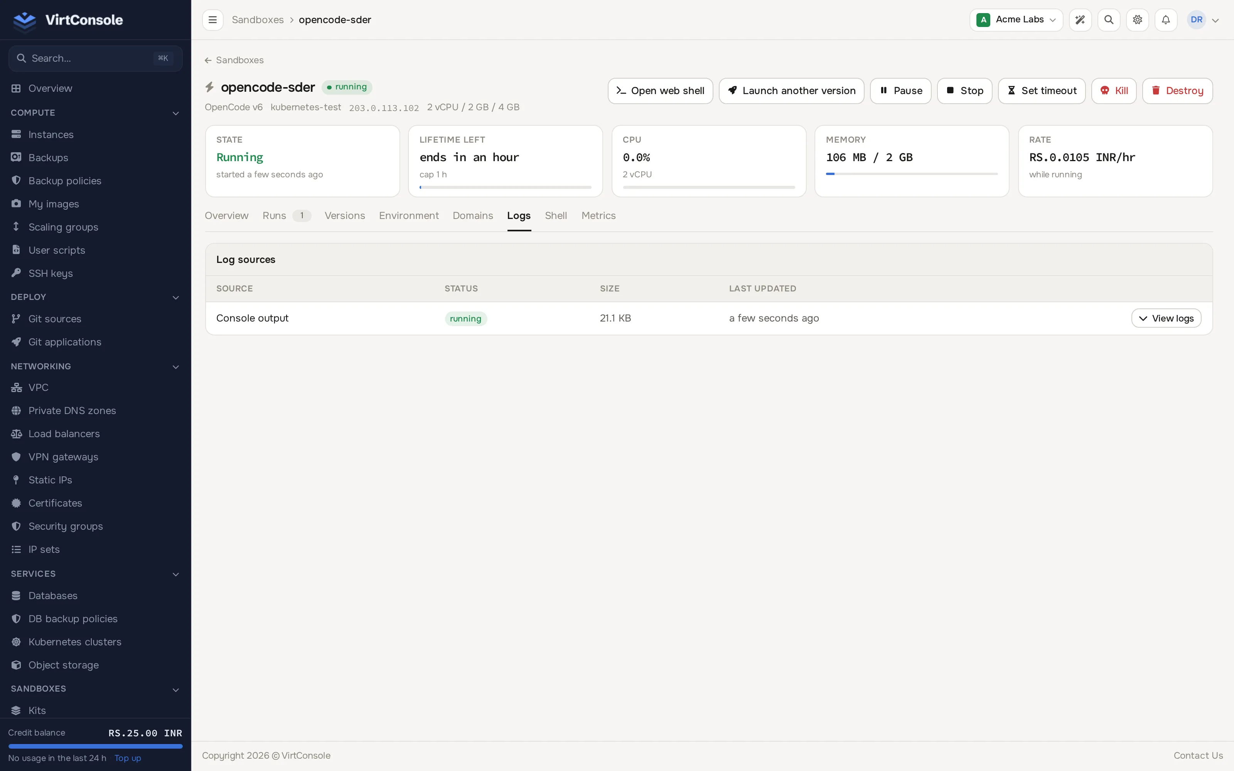Open the Acme Labs organization dropdown
Viewport: 1234px width, 771px height.
pyautogui.click(x=1016, y=20)
